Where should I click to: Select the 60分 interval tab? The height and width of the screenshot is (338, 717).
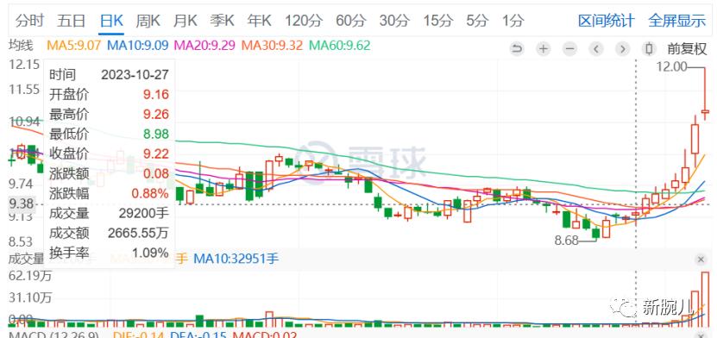(350, 21)
